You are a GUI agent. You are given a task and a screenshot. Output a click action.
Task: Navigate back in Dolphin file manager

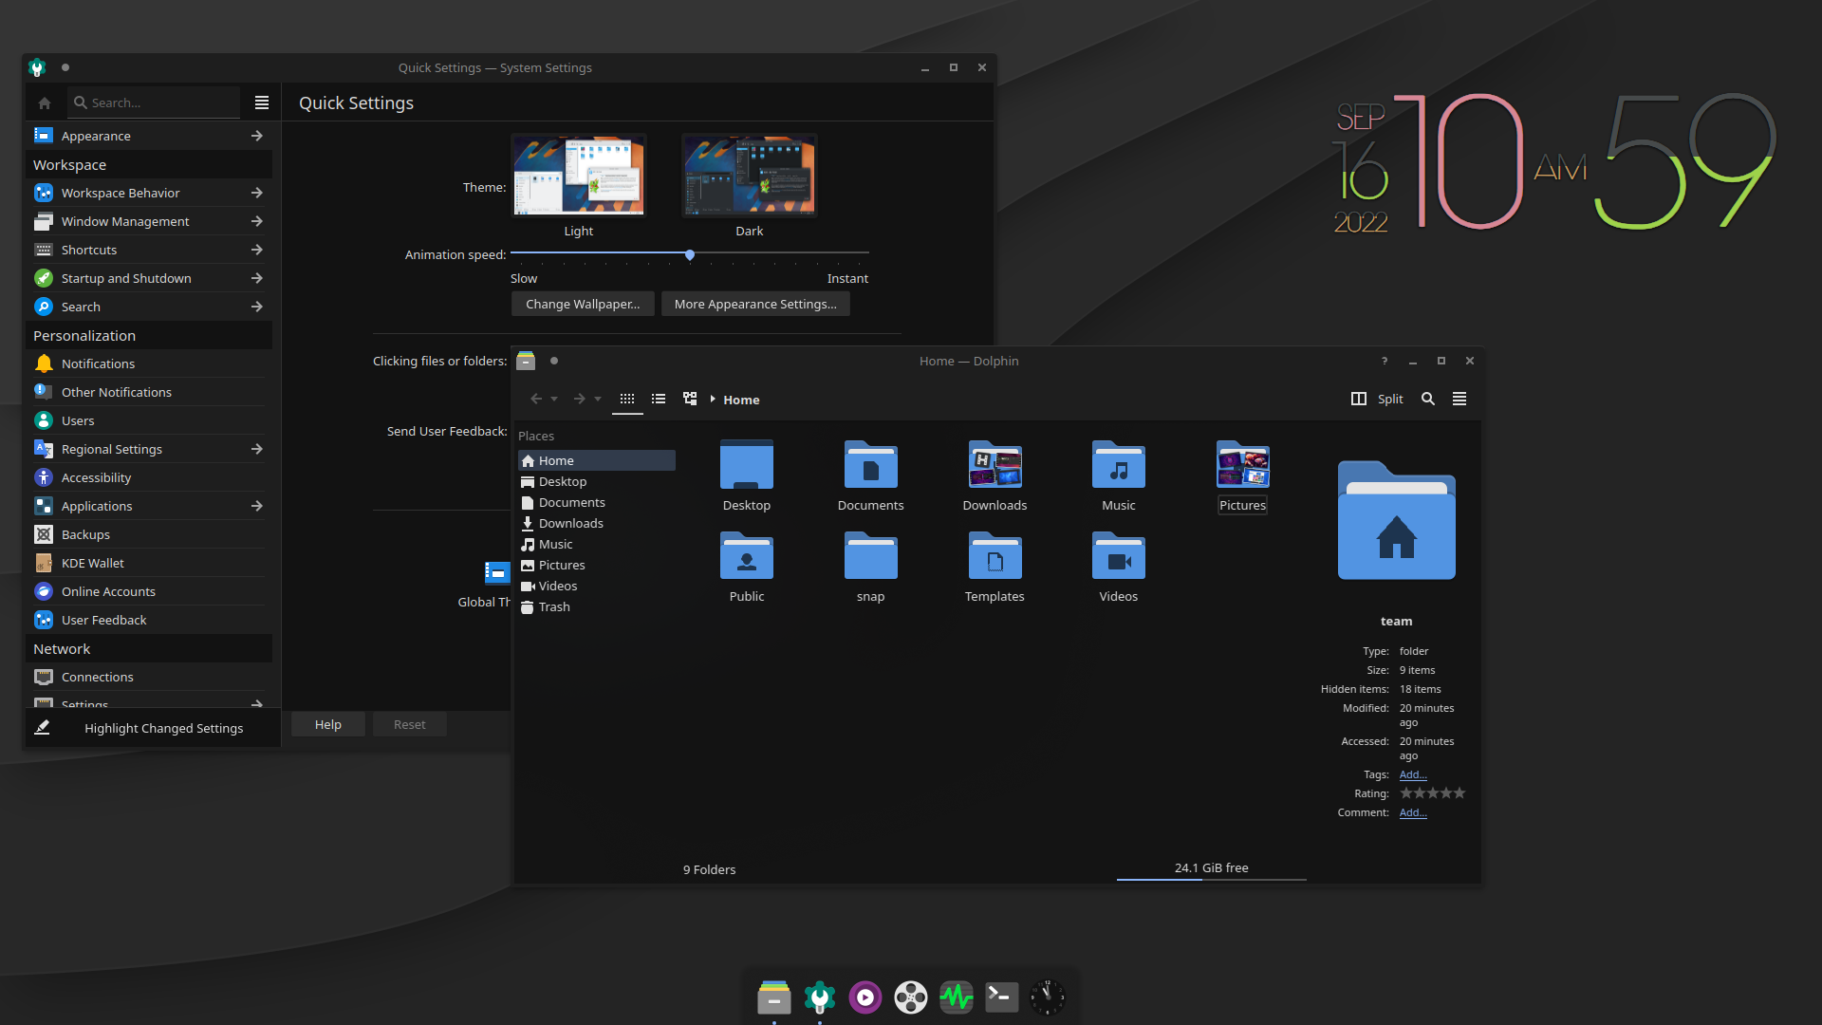point(535,400)
